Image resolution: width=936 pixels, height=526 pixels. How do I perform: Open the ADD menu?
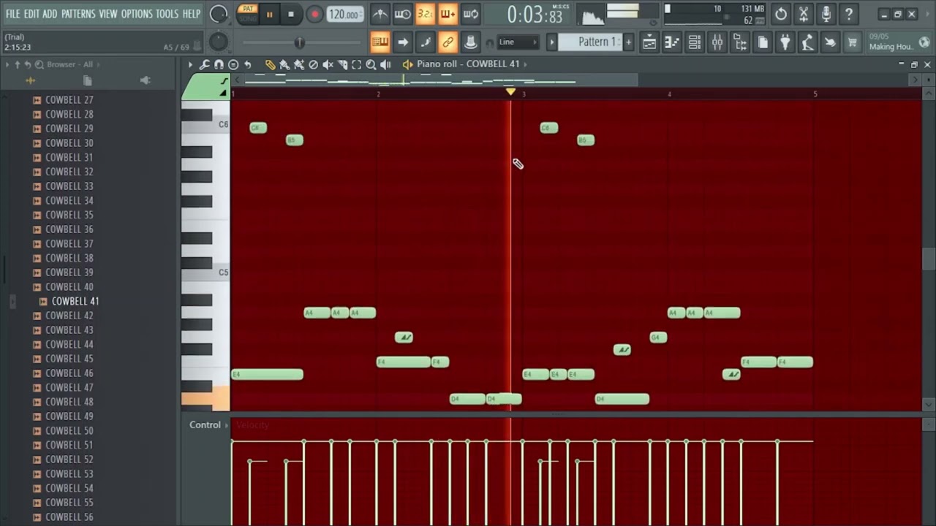point(50,14)
